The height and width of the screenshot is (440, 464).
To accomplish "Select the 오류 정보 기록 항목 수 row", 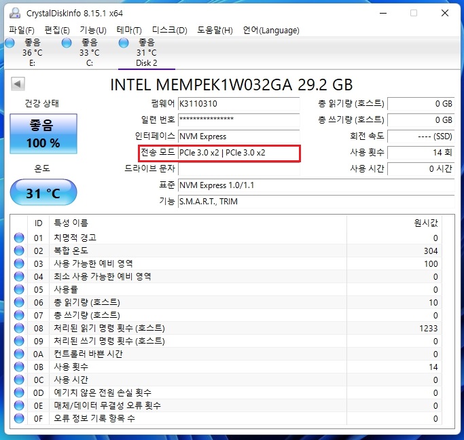I will [x=226, y=418].
